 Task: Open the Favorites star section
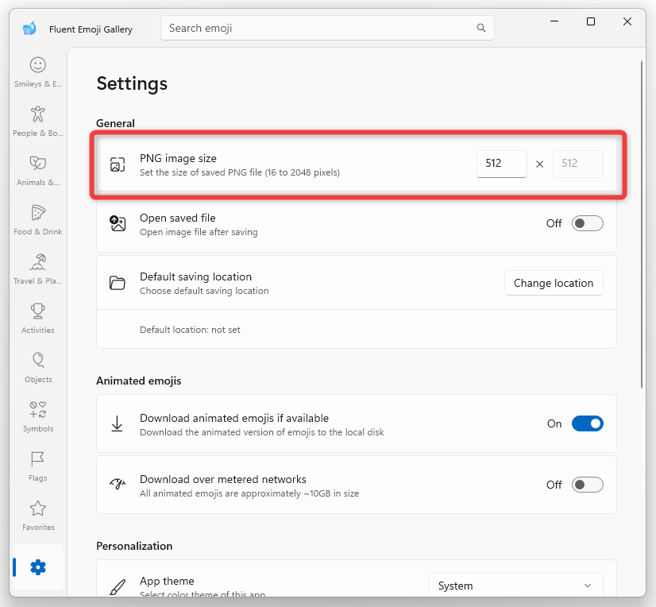[38, 516]
